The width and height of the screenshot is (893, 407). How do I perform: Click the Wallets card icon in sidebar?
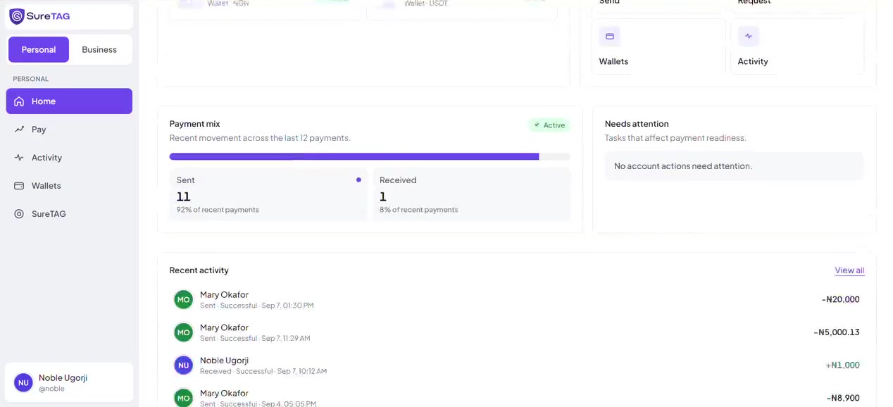[x=19, y=186]
